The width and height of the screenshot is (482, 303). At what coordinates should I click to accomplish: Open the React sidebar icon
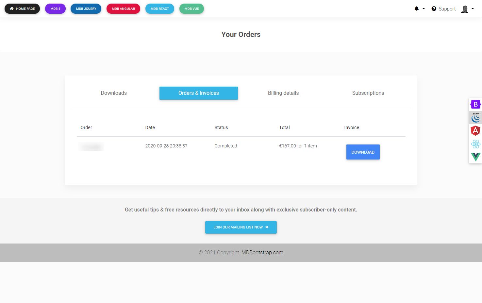click(x=475, y=144)
